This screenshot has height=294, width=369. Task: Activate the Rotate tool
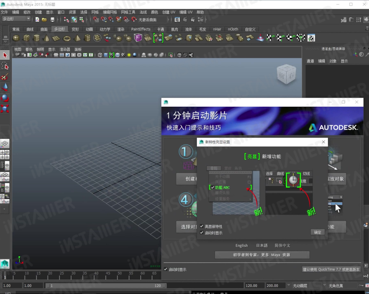pos(5,98)
